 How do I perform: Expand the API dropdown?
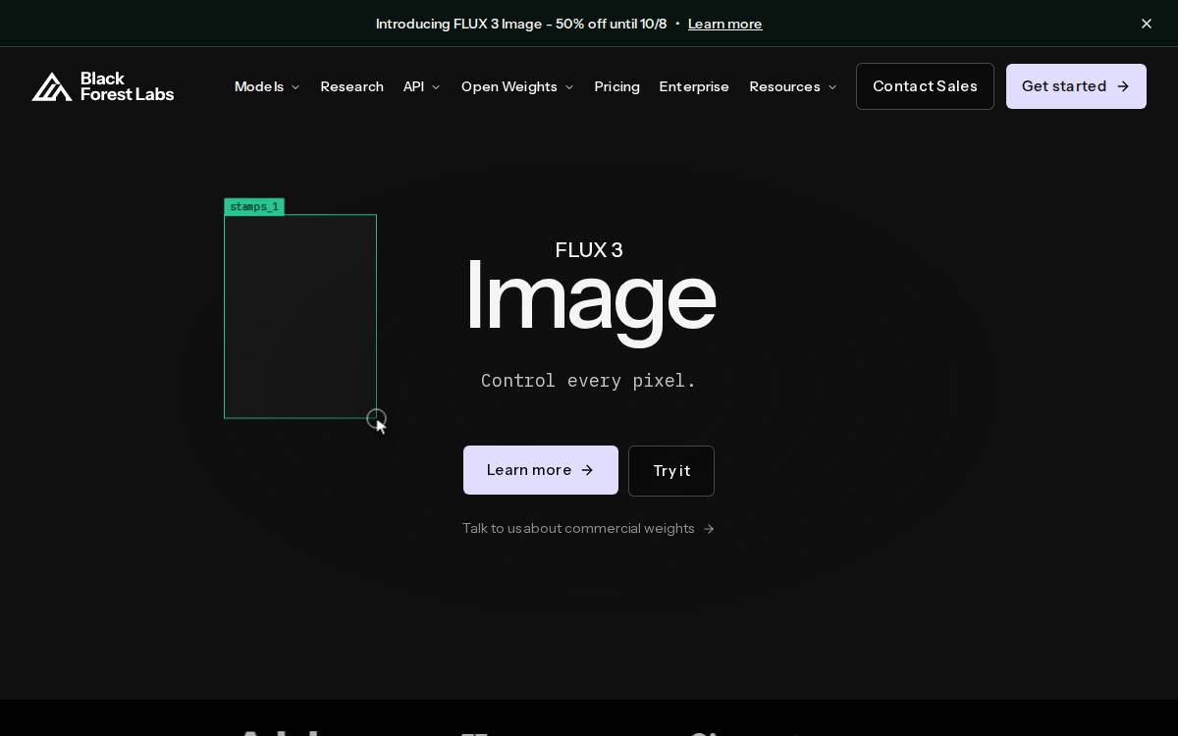point(422,86)
